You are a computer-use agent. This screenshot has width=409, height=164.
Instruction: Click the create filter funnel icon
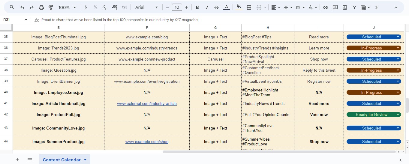(x=354, y=7)
